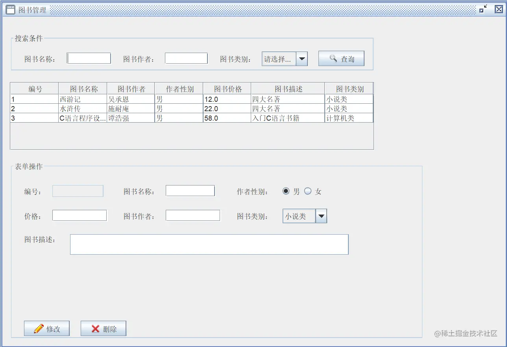
Task: Close the 图书管理 window
Action: pyautogui.click(x=499, y=9)
